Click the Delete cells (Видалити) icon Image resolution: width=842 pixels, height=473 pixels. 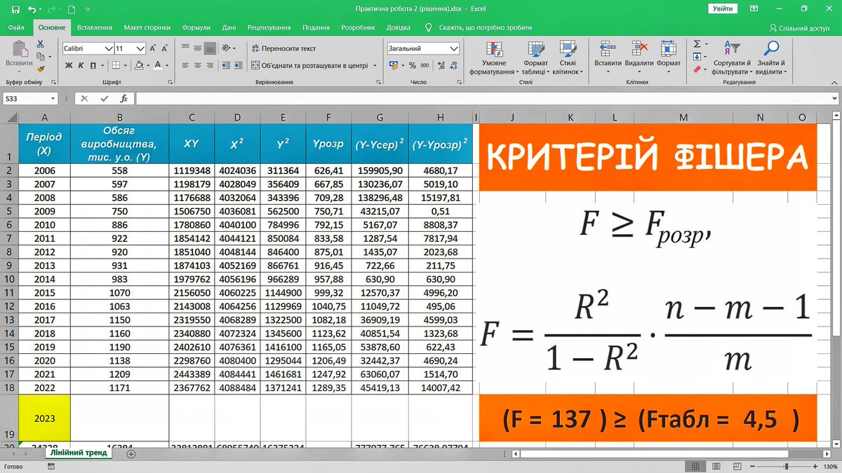pyautogui.click(x=639, y=48)
